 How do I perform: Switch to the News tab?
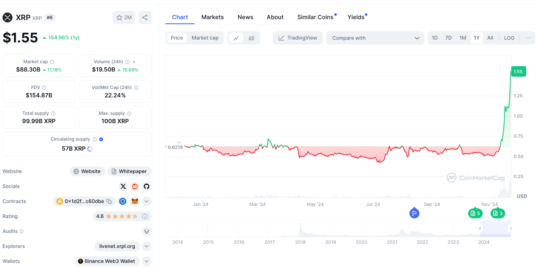(245, 17)
